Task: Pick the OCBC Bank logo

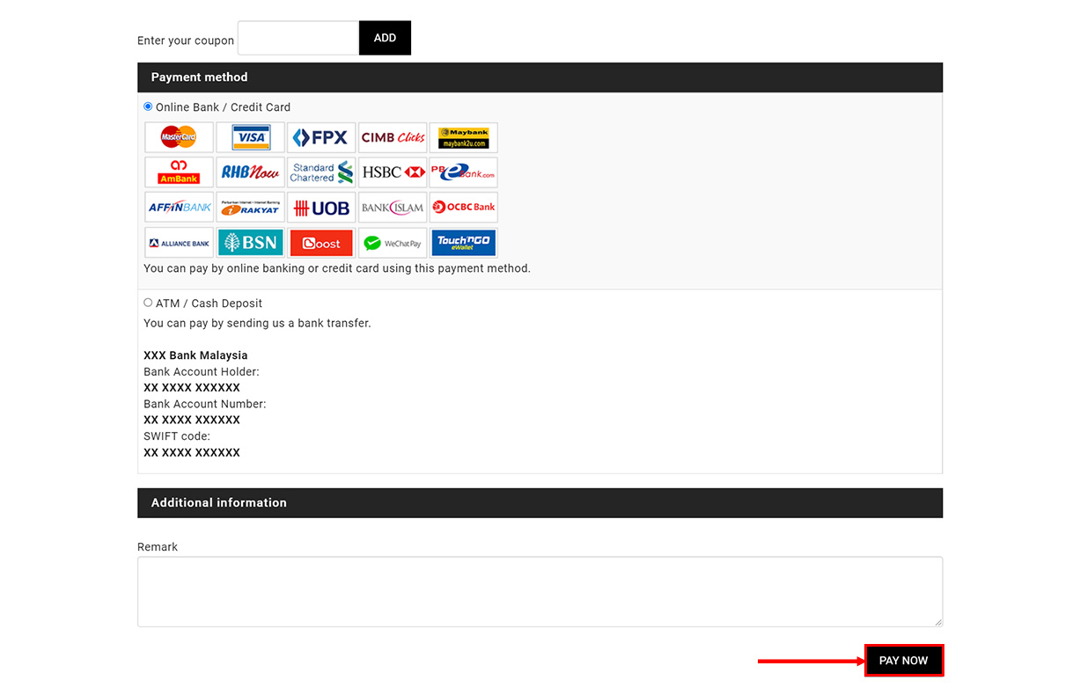Action: (x=464, y=208)
